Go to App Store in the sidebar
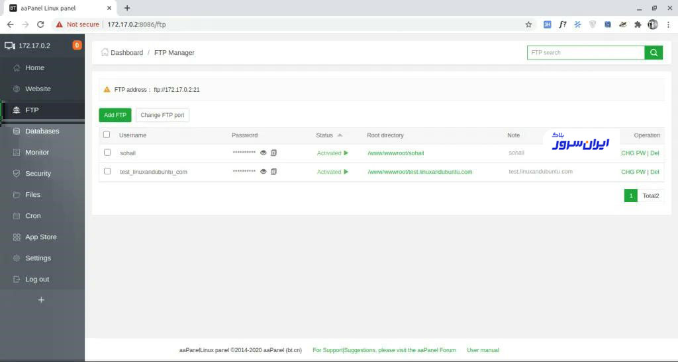Image resolution: width=678 pixels, height=362 pixels. [40, 237]
